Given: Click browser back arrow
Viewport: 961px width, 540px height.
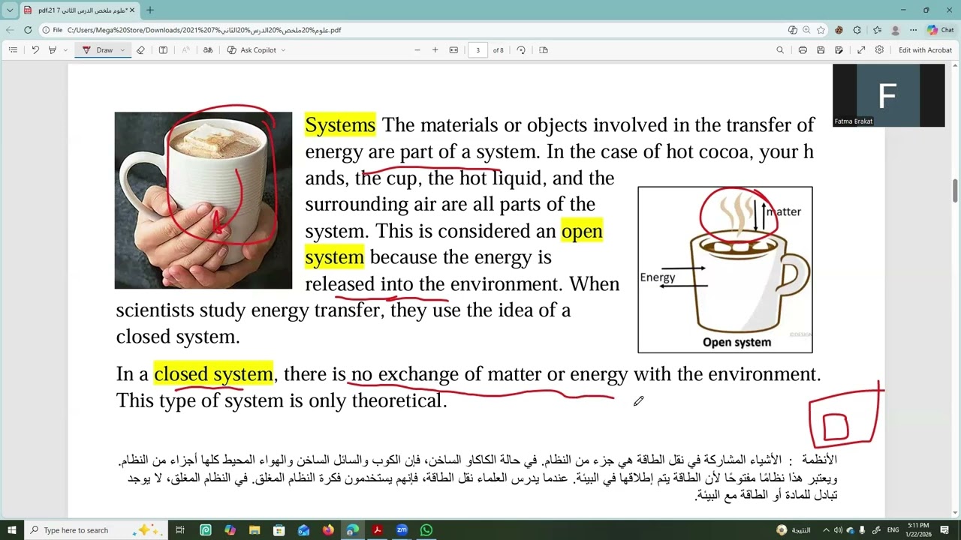Looking at the screenshot, I should 10,30.
